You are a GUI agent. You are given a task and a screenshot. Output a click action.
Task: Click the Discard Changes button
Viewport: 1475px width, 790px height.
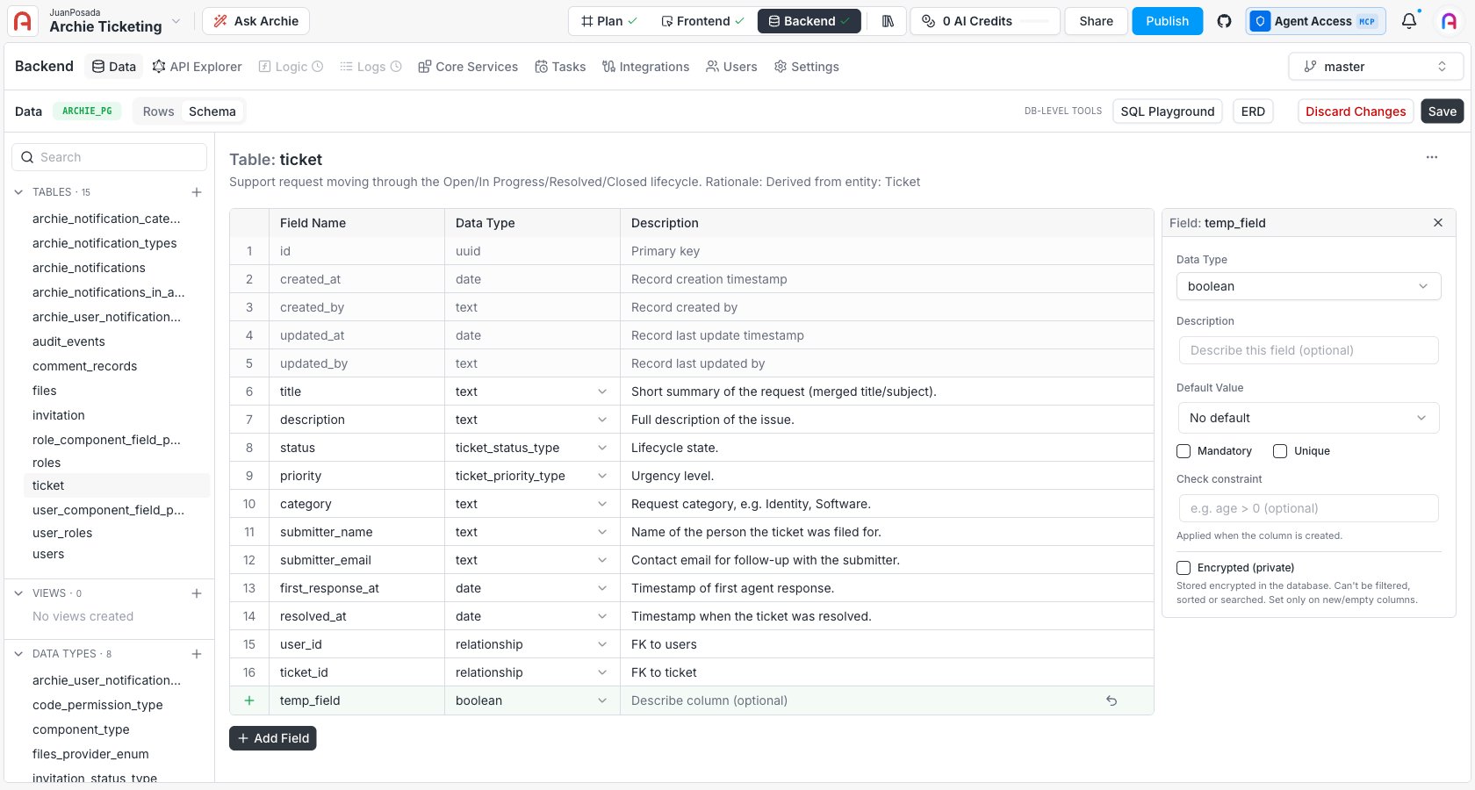(1356, 111)
